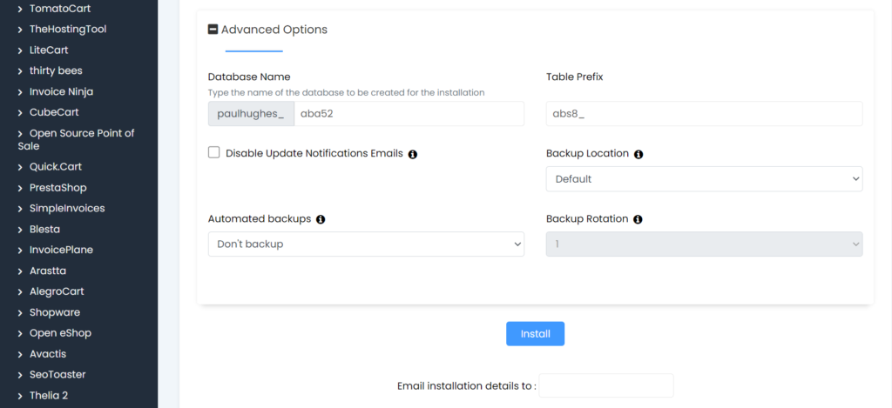Viewport: 892px width, 408px height.
Task: Click the Disable Update Notifications Emails label
Action: click(314, 153)
